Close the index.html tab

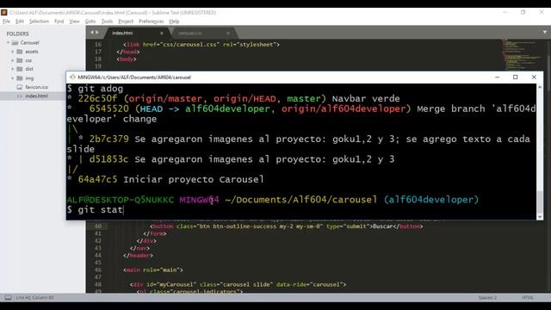[162, 33]
